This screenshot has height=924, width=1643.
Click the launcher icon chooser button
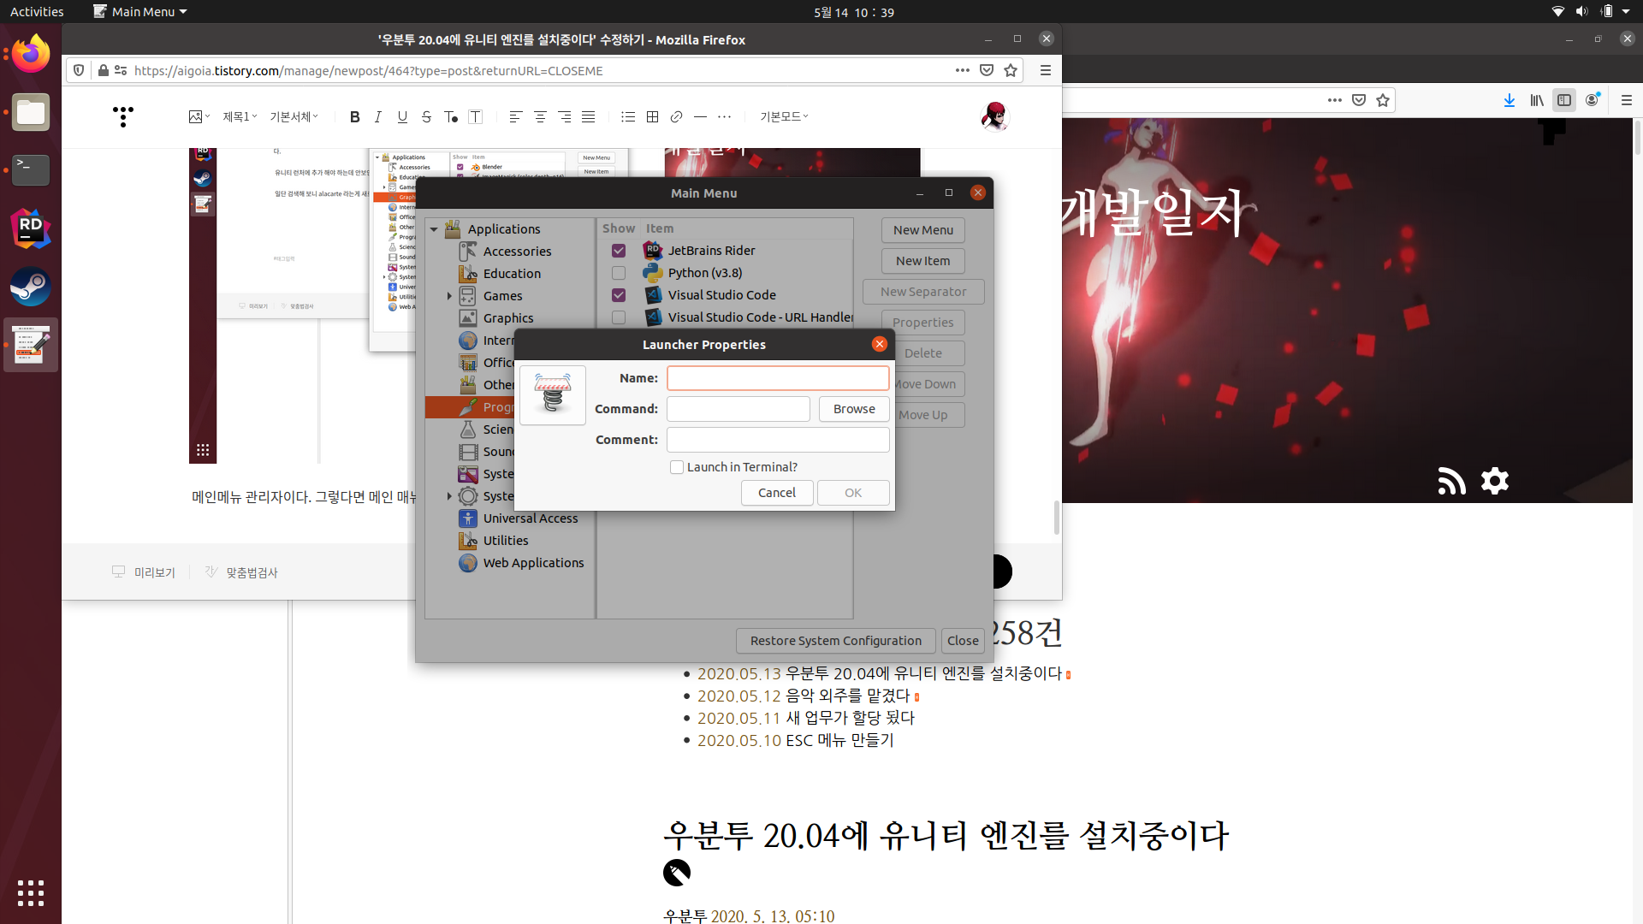tap(553, 394)
